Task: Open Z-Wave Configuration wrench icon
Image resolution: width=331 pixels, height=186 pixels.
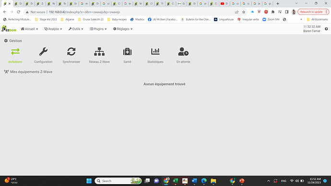Action: (43, 52)
